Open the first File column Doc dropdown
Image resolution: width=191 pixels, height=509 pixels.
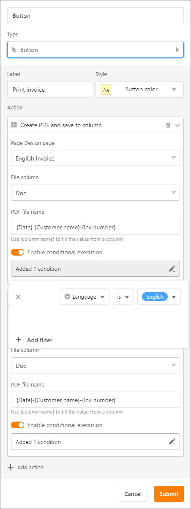(95, 193)
